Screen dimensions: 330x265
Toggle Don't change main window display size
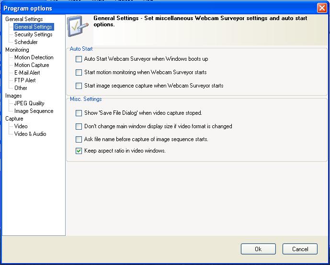point(79,126)
